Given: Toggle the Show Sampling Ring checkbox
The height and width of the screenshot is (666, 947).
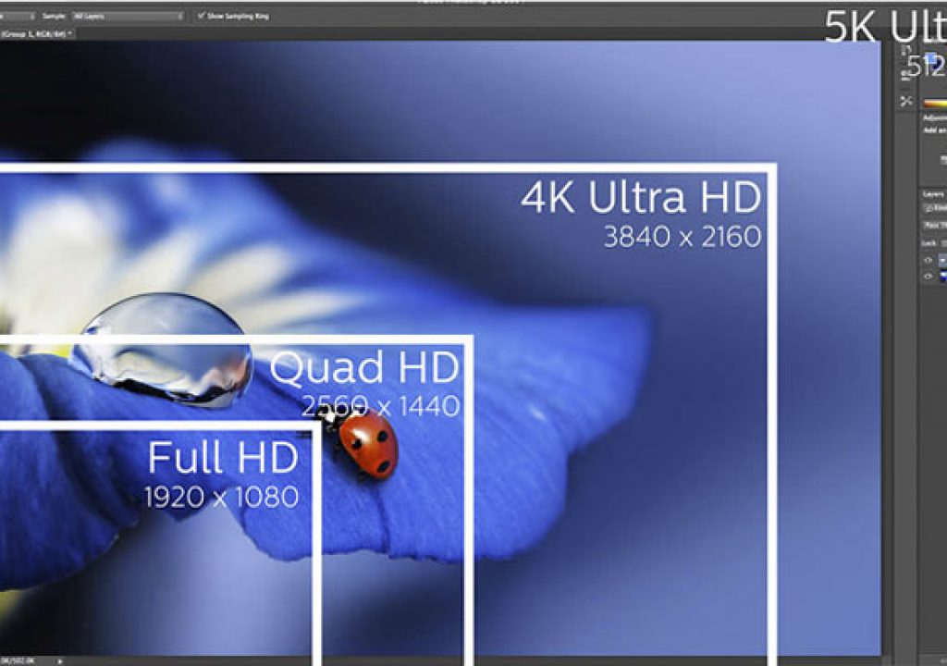Looking at the screenshot, I should pyautogui.click(x=202, y=16).
